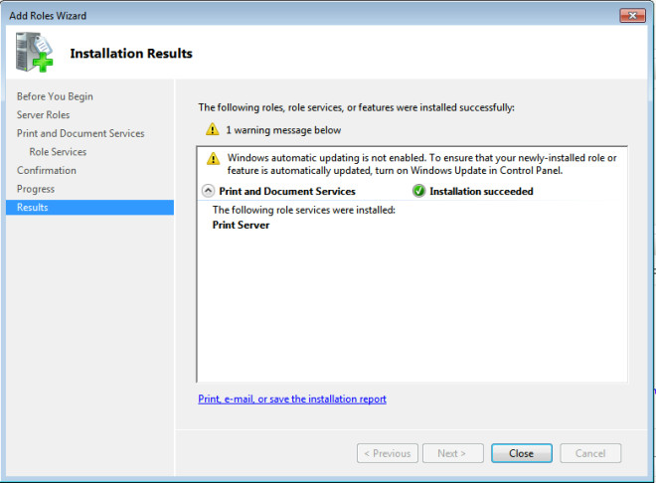Select the highlighted Results step

coord(89,208)
